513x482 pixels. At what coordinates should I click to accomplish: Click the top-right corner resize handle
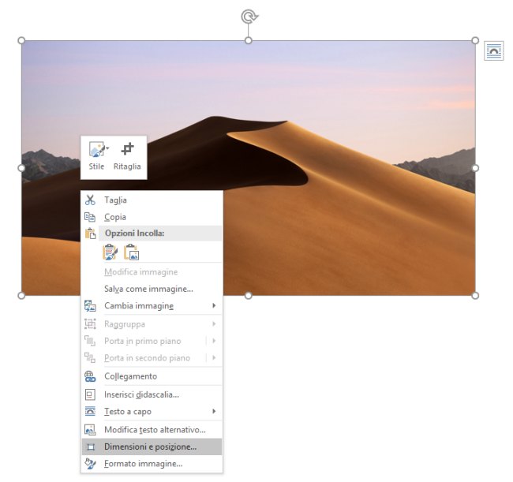tap(475, 40)
